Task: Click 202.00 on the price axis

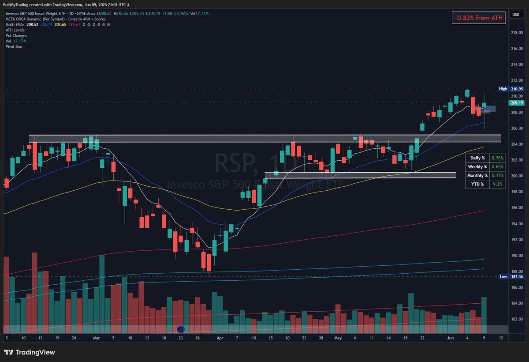Action: 517,160
